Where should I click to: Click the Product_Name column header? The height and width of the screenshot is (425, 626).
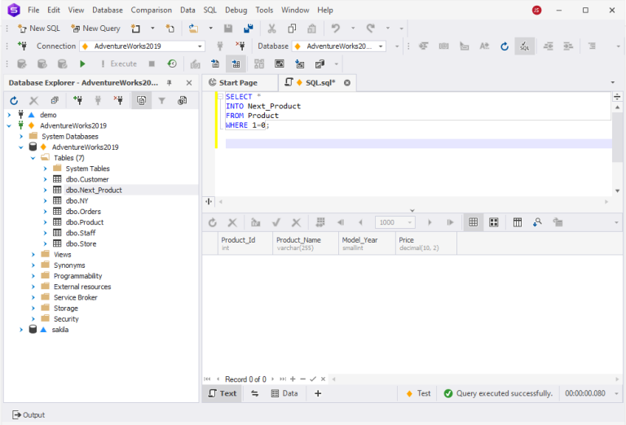[306, 243]
